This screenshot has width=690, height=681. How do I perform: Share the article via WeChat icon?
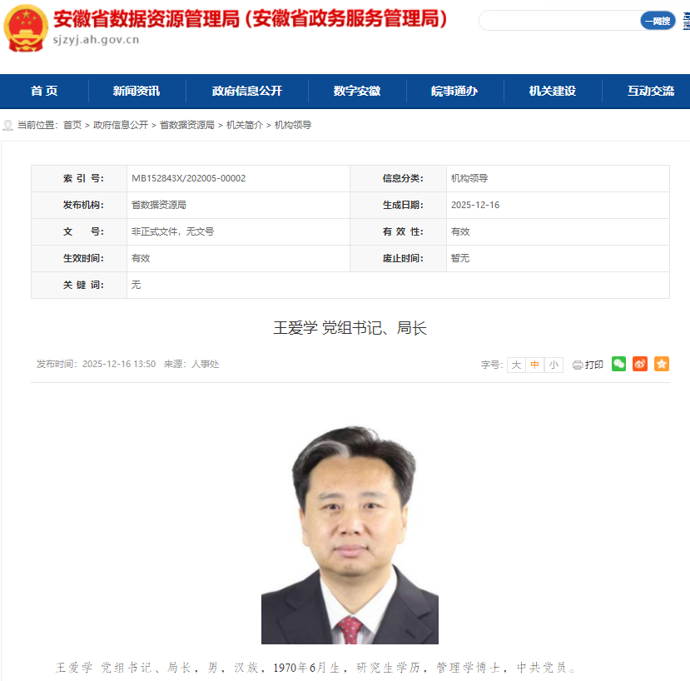coord(618,364)
